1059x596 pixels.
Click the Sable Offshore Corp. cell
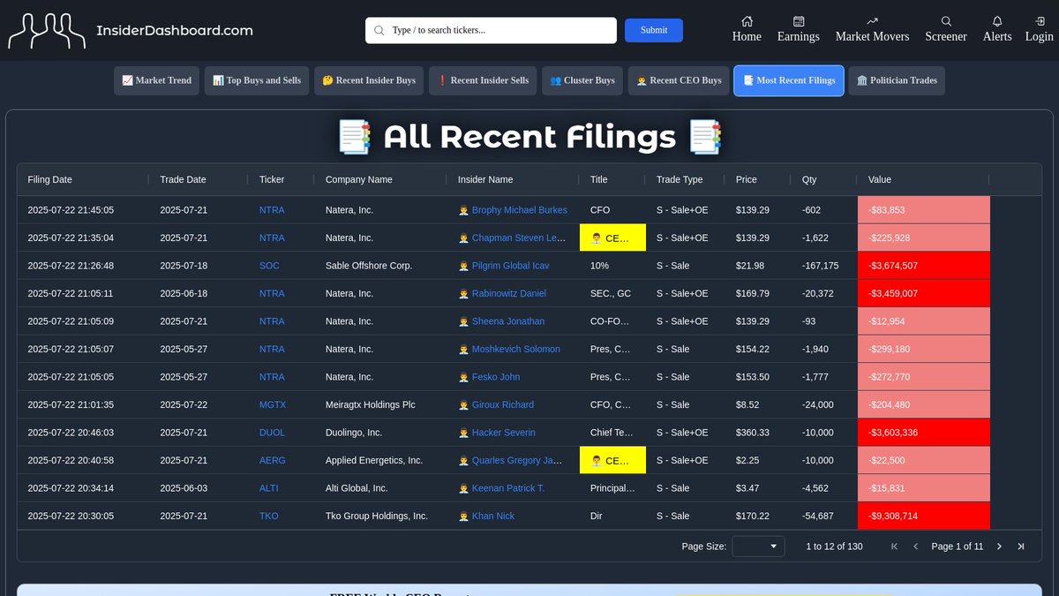point(380,266)
